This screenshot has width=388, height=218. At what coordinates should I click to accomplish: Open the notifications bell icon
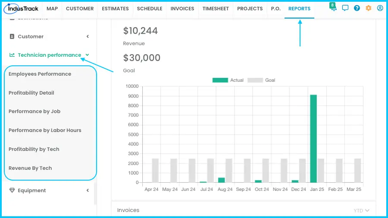pyautogui.click(x=334, y=9)
